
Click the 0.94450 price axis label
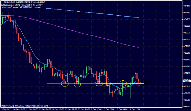tap(187, 13)
